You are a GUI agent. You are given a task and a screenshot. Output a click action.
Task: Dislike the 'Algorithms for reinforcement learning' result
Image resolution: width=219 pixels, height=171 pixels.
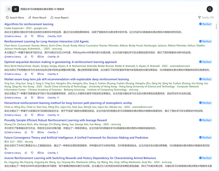32,36
